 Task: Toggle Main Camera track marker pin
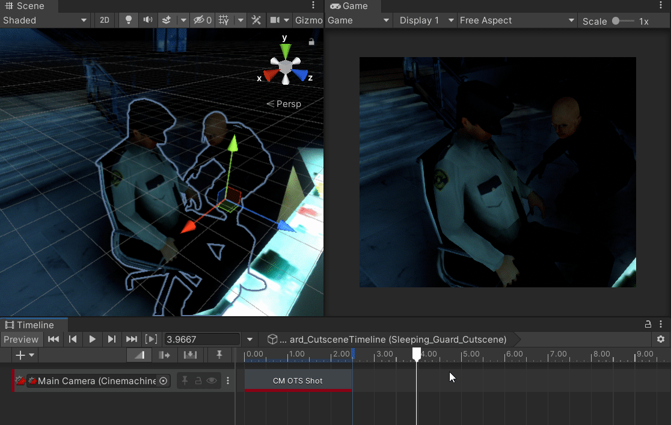pyautogui.click(x=185, y=381)
